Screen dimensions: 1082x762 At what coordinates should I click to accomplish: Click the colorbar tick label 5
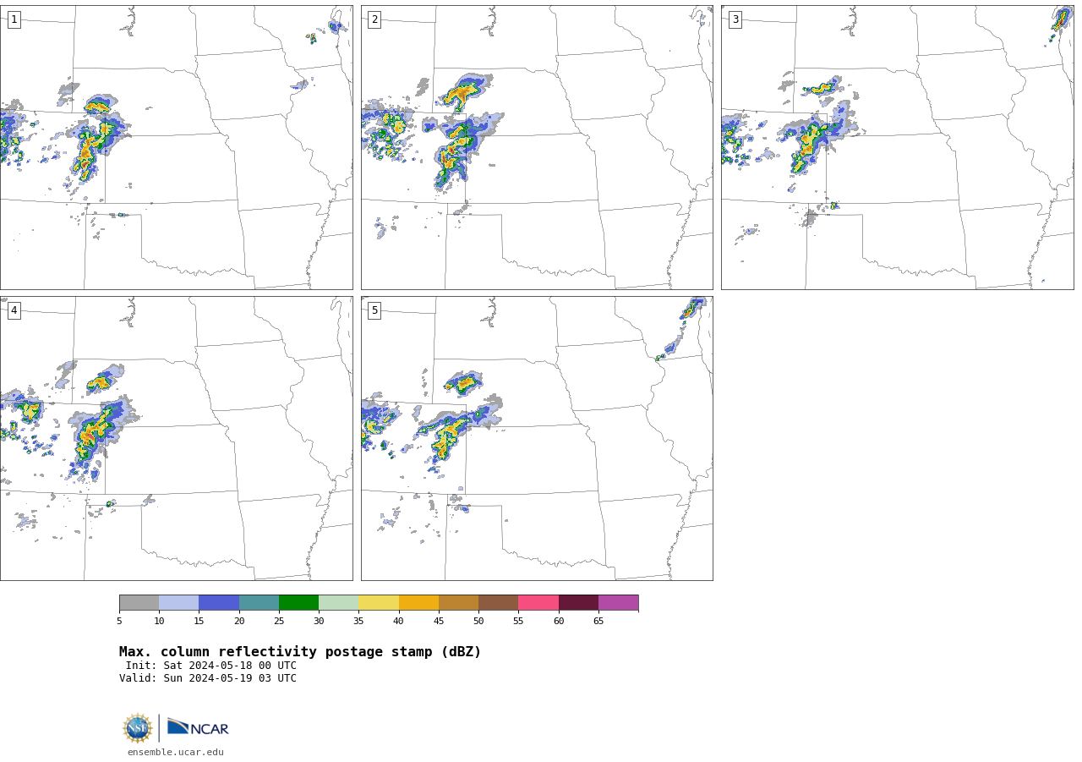point(119,622)
